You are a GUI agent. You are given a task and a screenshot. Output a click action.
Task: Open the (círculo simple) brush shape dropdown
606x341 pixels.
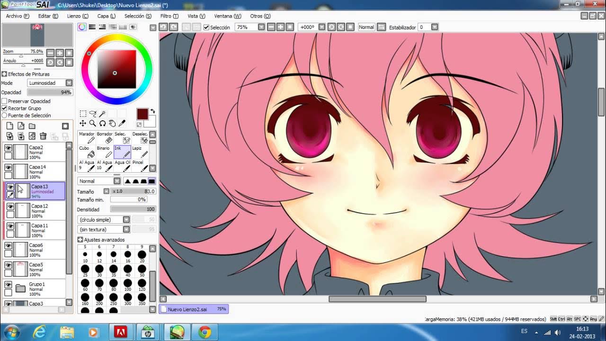tap(104, 220)
